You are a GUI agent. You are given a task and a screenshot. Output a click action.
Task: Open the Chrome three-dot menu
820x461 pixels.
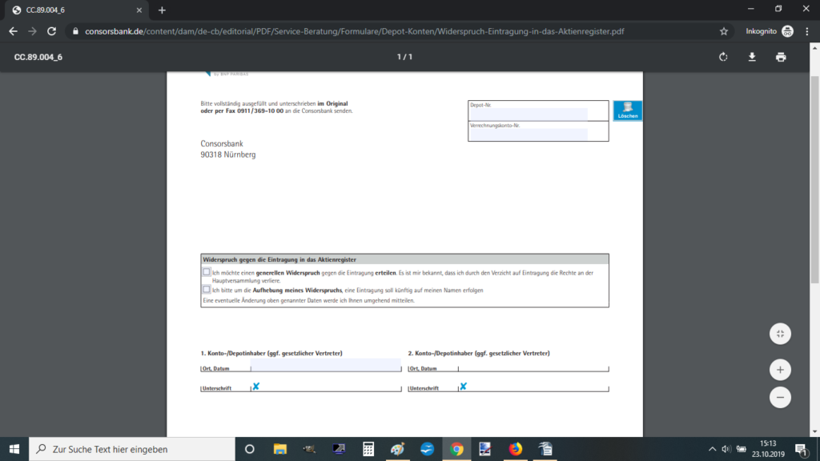807,31
